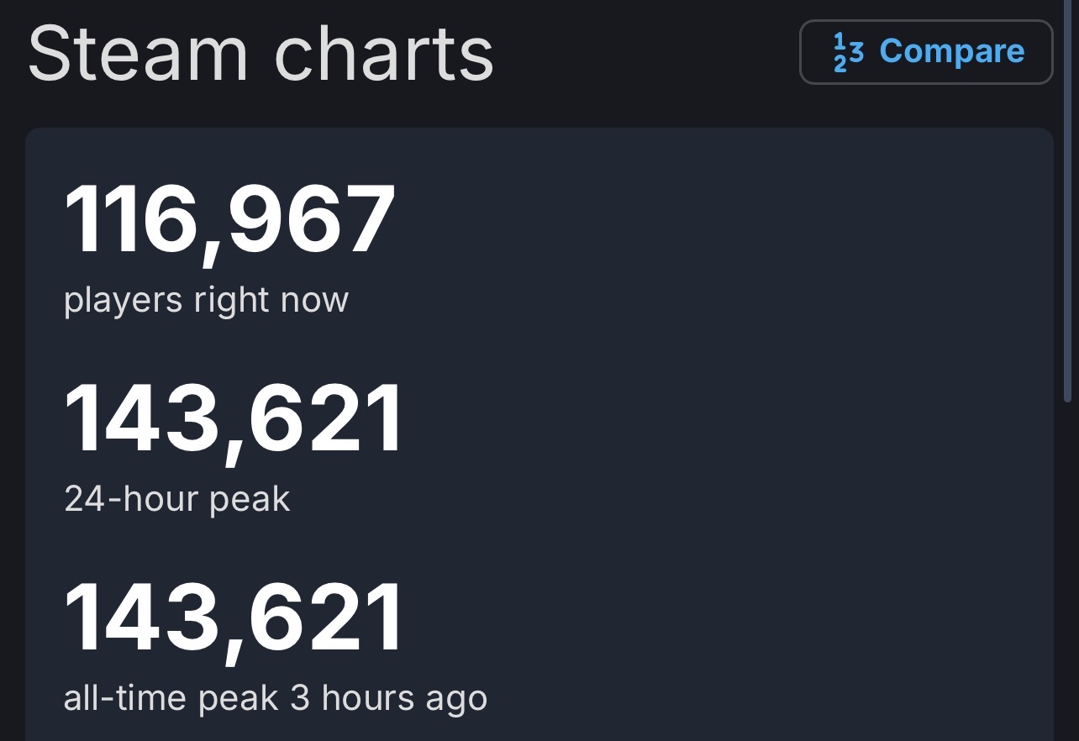
Task: Click the word peak in 24-hour peak
Action: click(x=250, y=500)
